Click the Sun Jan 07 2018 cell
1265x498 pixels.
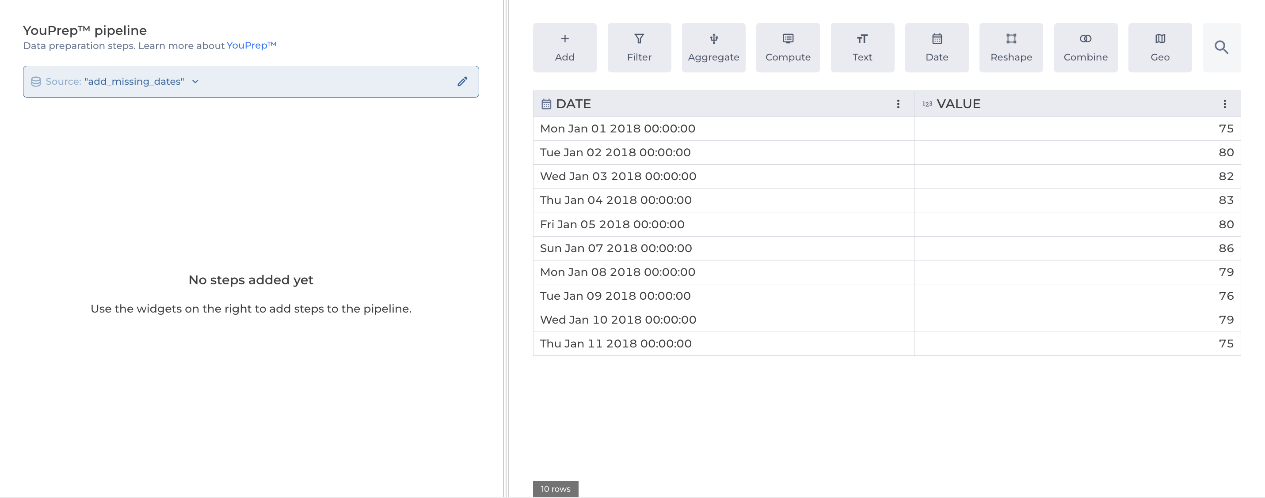coord(616,248)
